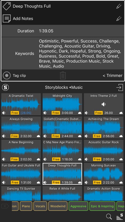This screenshot has width=125, height=222.
Task: Click the Add Notes field
Action: [x=62, y=19]
